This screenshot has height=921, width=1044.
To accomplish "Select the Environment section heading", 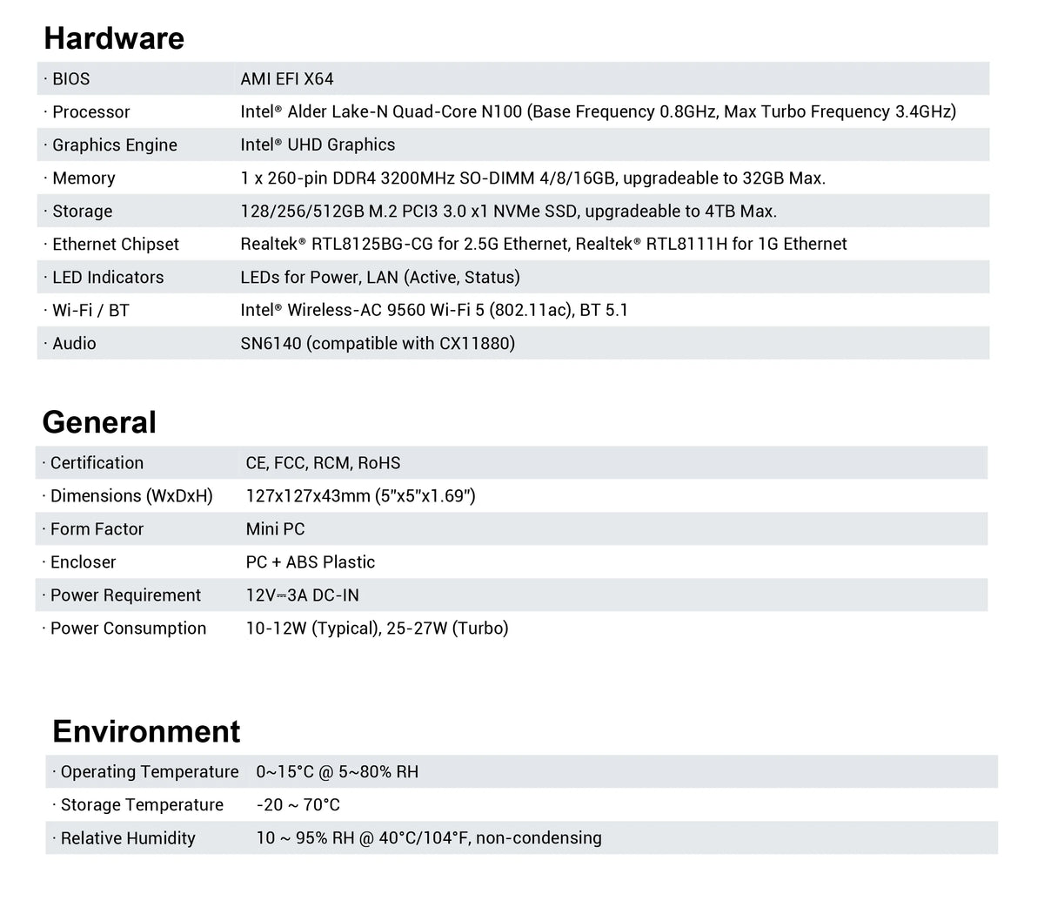I will click(x=146, y=731).
